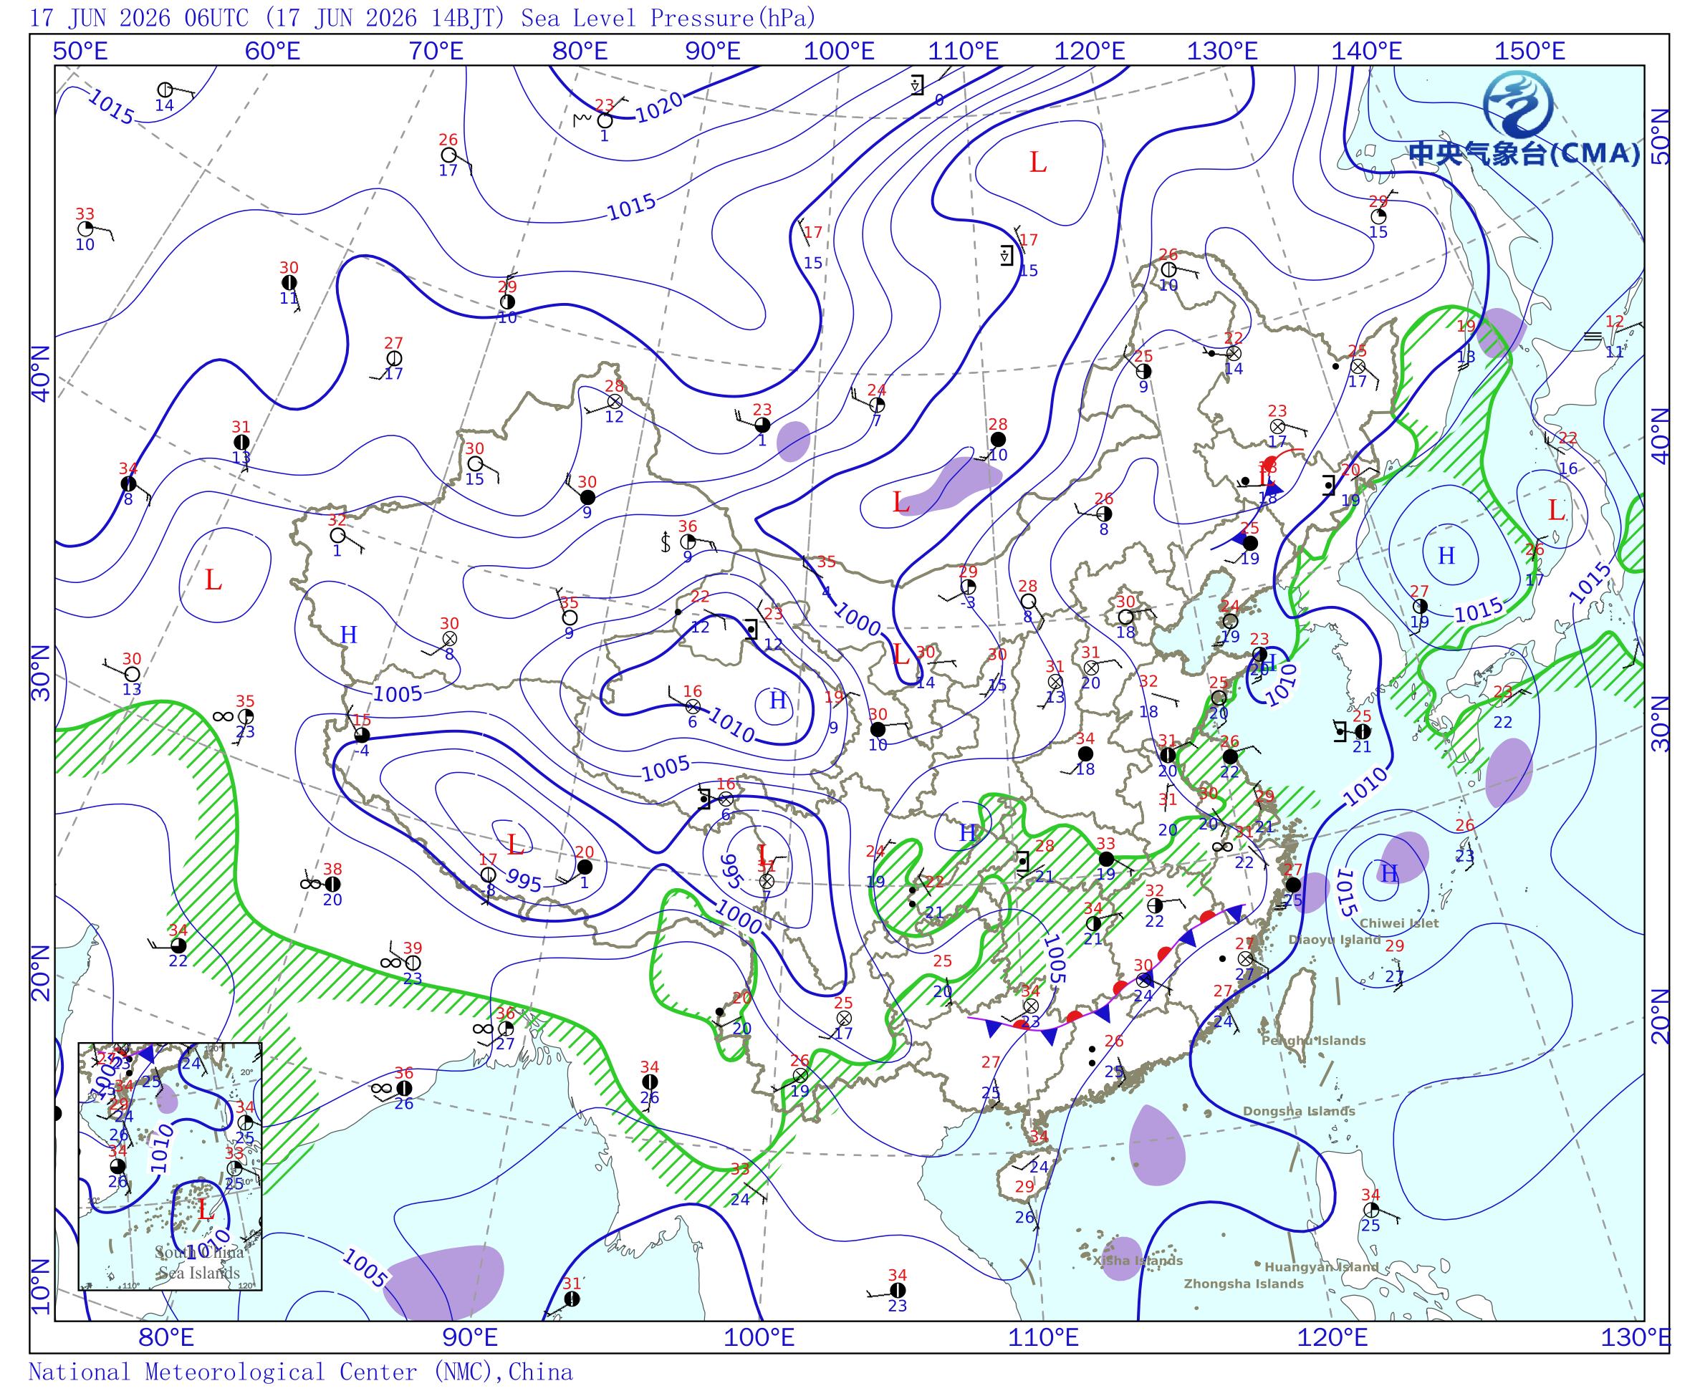Image resolution: width=1700 pixels, height=1396 pixels.
Task: Click the '50E' longitude label
Action: point(80,52)
